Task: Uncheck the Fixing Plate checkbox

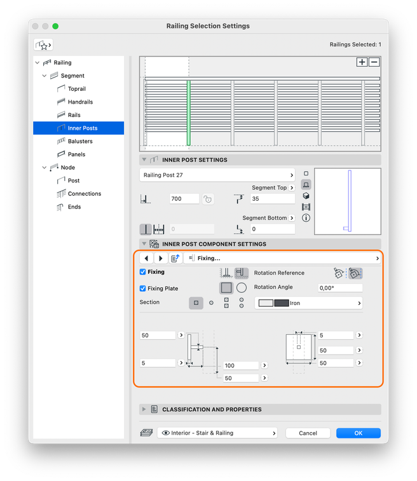Action: [142, 288]
